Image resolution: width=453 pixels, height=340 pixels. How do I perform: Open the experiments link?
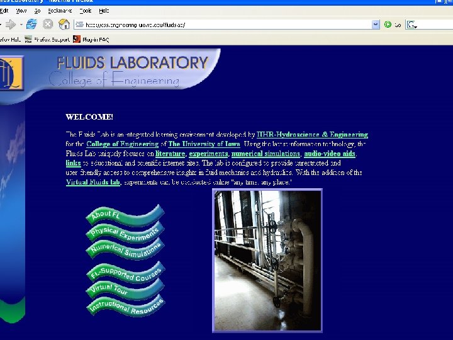[208, 154]
